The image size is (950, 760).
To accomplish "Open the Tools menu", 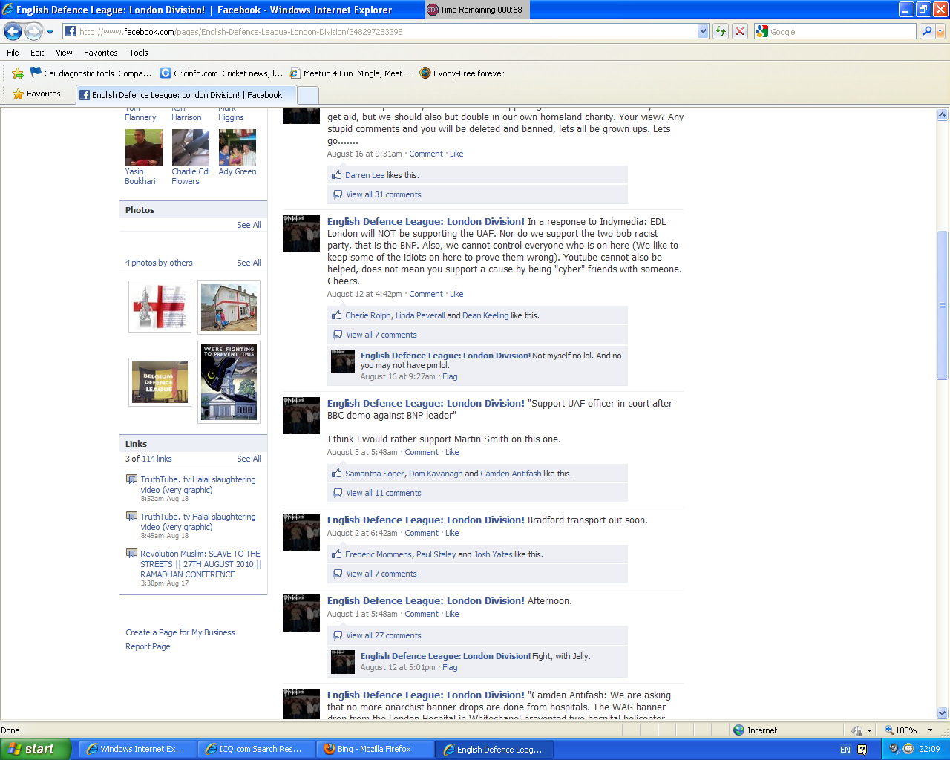I will pos(138,53).
